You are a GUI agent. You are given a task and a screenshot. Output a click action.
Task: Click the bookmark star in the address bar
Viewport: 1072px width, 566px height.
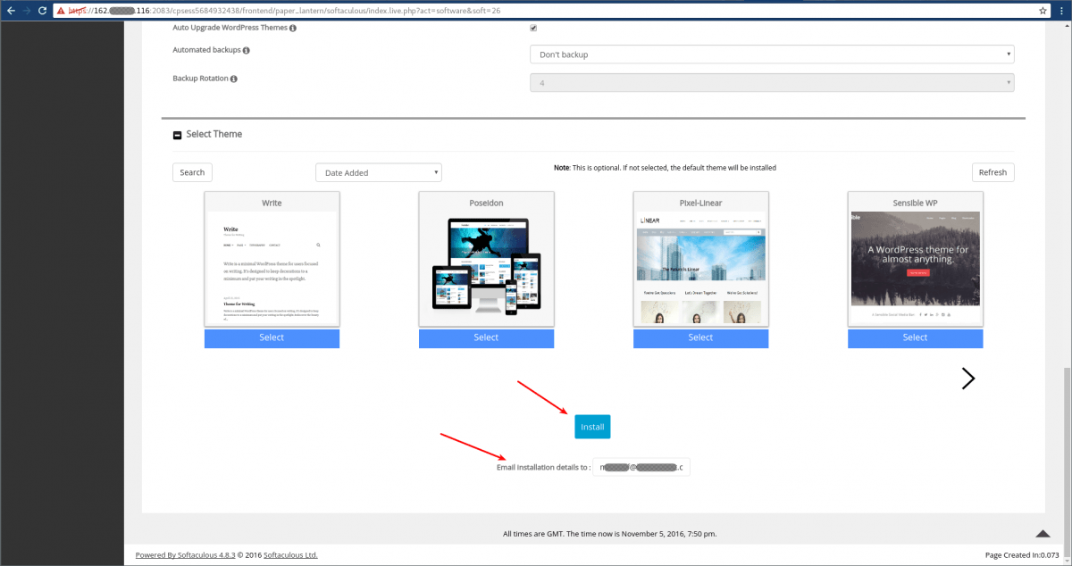pyautogui.click(x=1043, y=12)
